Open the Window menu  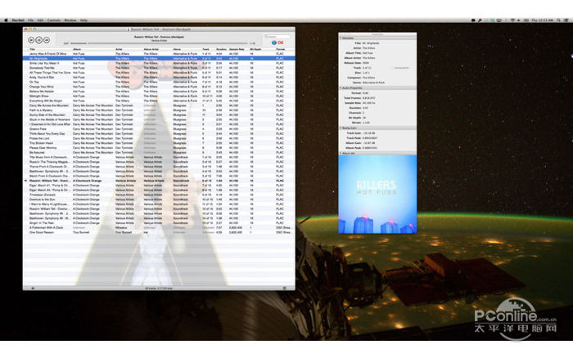[70, 20]
